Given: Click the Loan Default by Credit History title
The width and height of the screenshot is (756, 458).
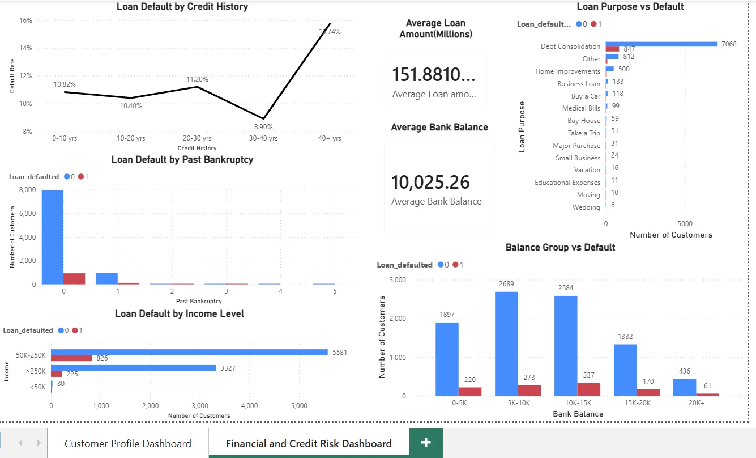Looking at the screenshot, I should (182, 7).
